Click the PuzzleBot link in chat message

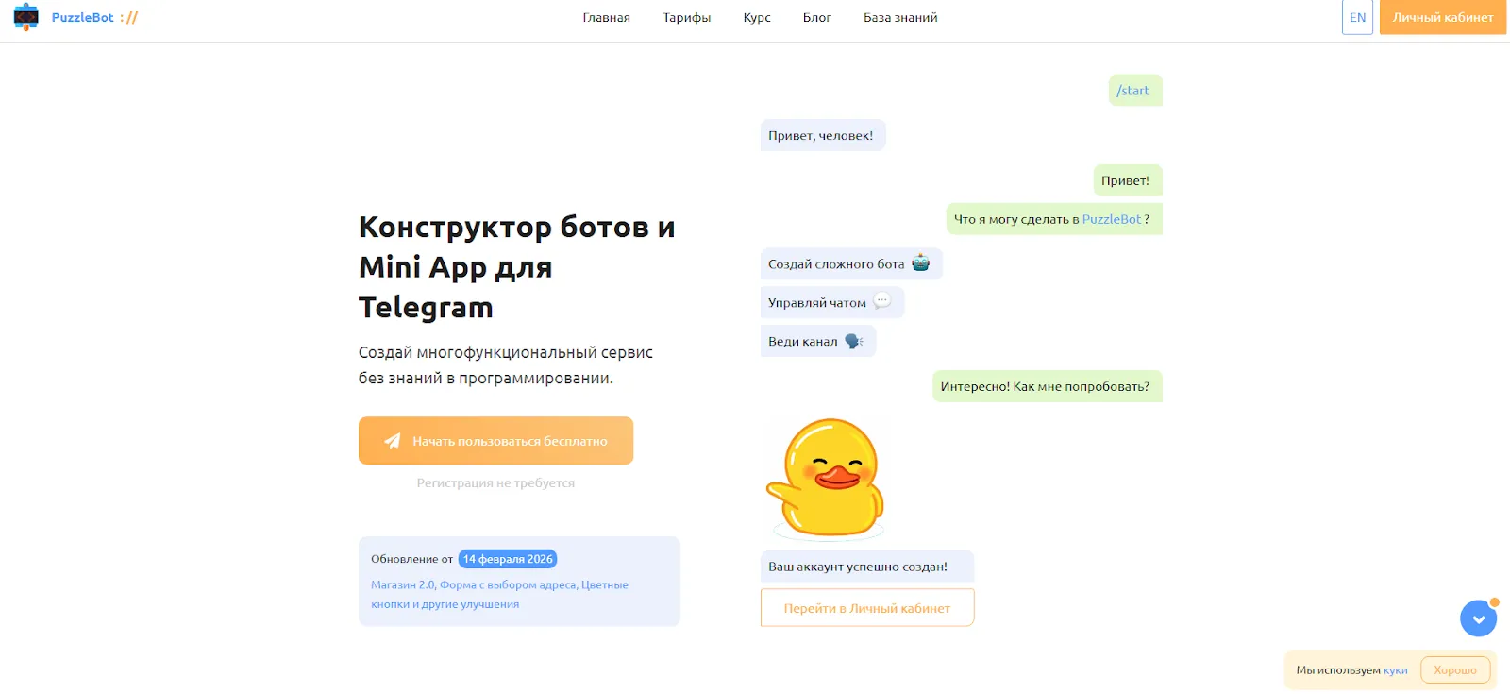click(x=1112, y=219)
